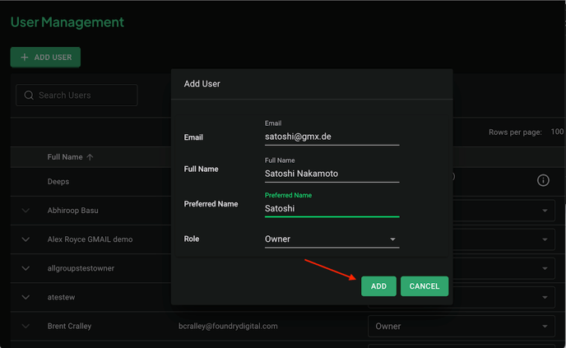
Task: Click the ADD USER button
Action: click(x=45, y=57)
